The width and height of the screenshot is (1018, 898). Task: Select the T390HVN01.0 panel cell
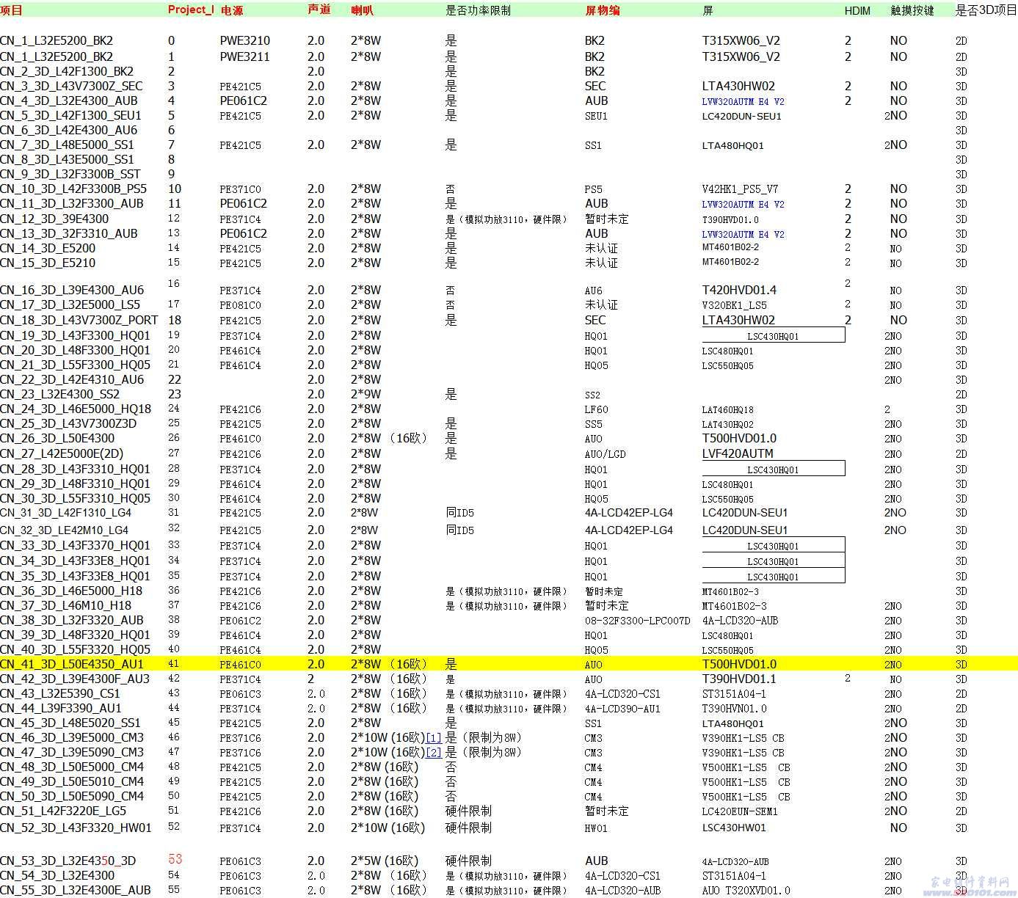tap(734, 709)
